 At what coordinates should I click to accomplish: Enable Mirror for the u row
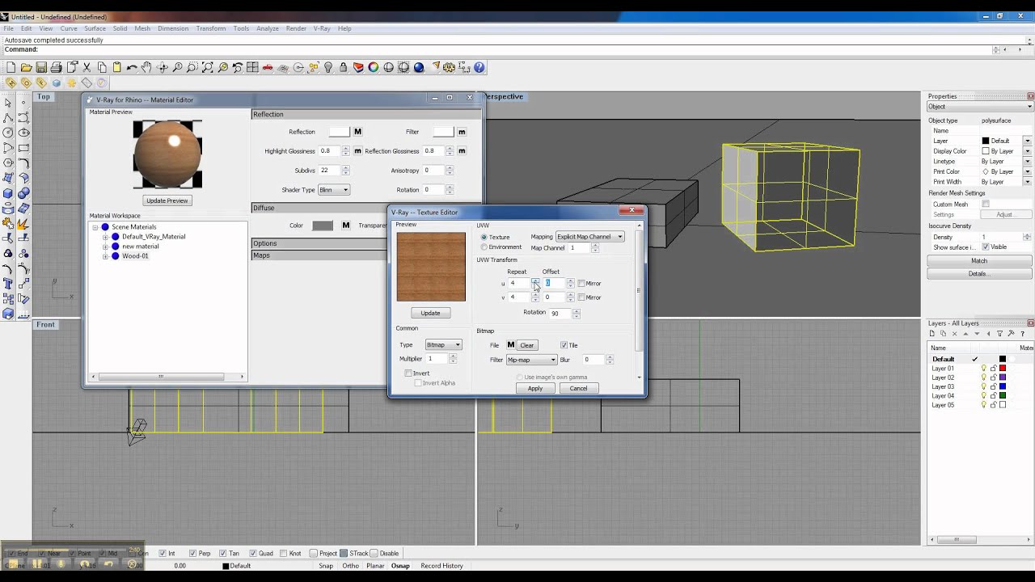(581, 284)
